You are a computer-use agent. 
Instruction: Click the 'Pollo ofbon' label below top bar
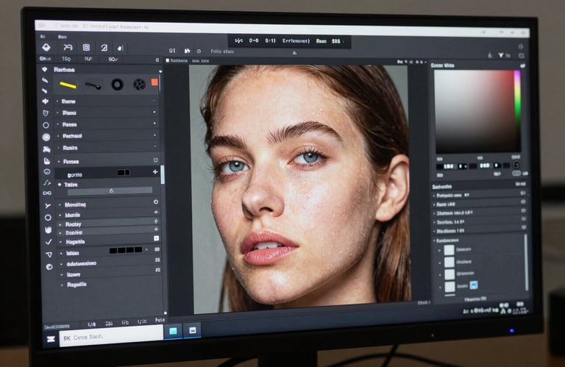click(222, 51)
